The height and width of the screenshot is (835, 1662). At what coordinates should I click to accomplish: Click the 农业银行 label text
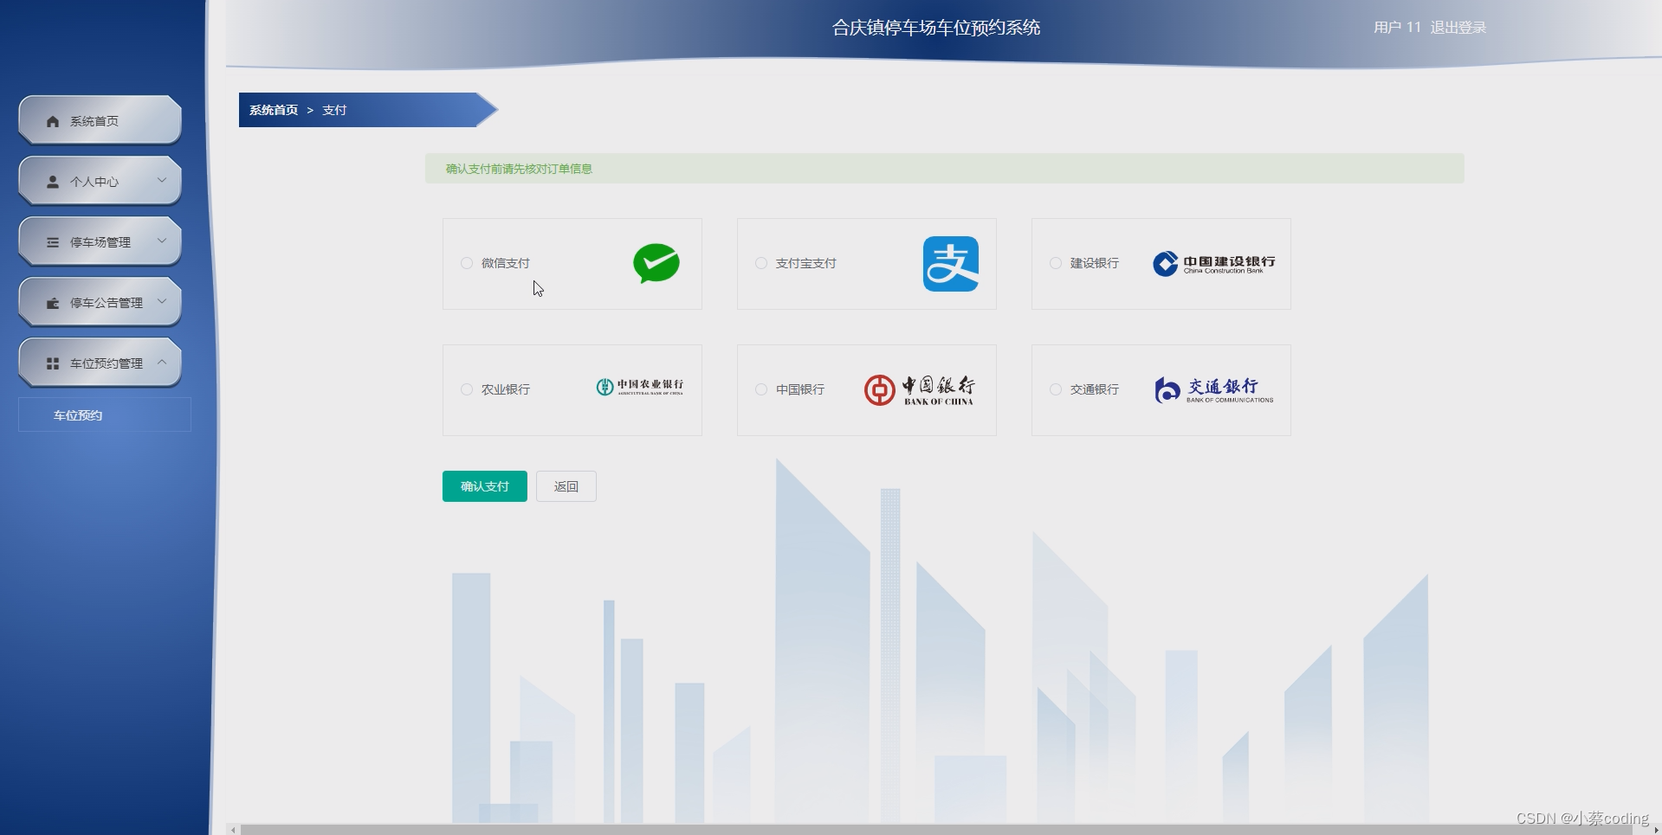point(506,389)
